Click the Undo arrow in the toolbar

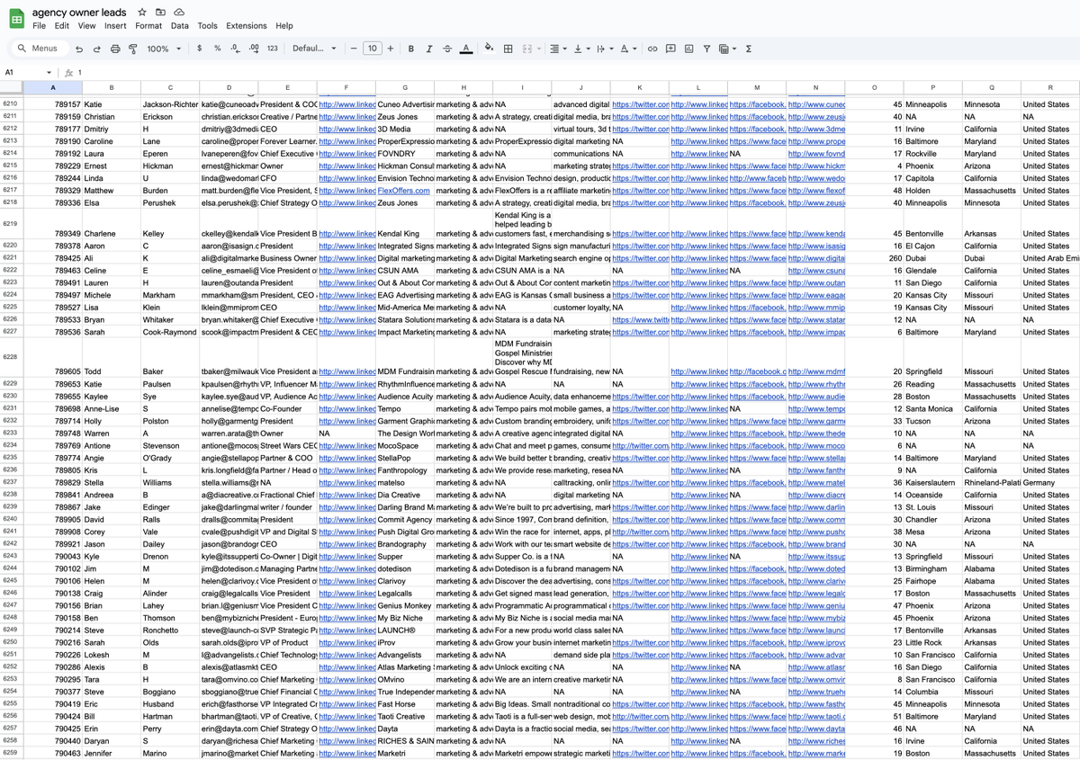(79, 49)
